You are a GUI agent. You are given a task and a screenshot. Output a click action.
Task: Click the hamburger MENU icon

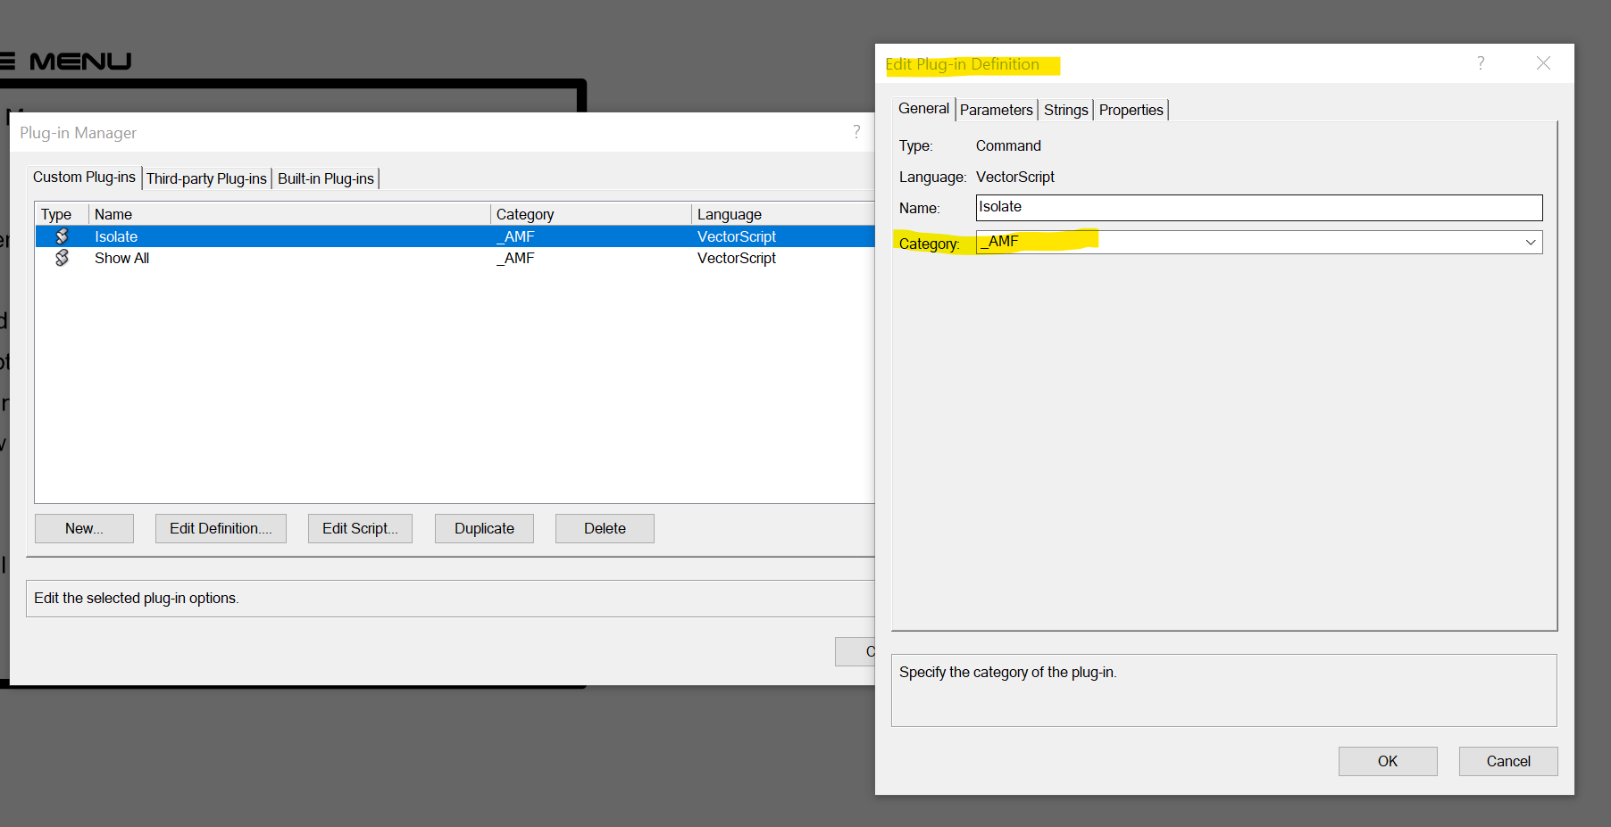pos(7,62)
